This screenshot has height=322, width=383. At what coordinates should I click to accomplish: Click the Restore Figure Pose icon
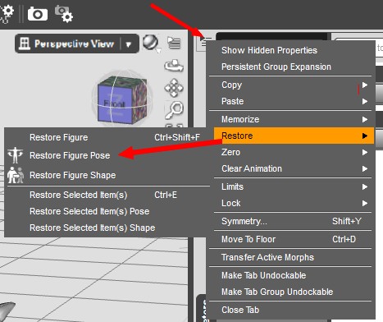point(16,155)
